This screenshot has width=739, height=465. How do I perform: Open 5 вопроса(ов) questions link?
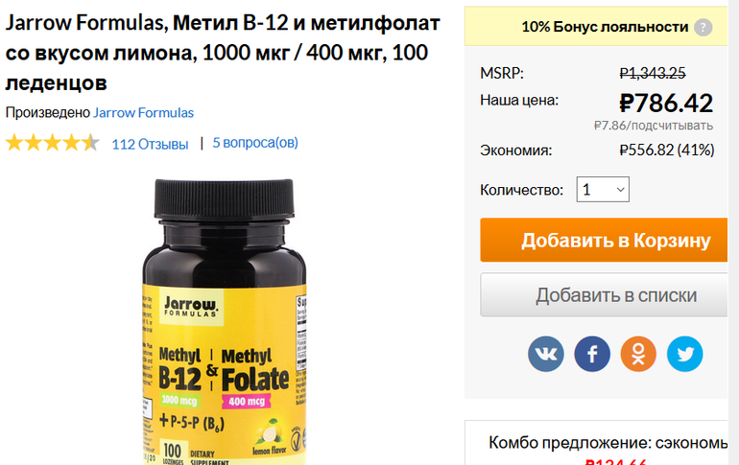click(x=255, y=143)
